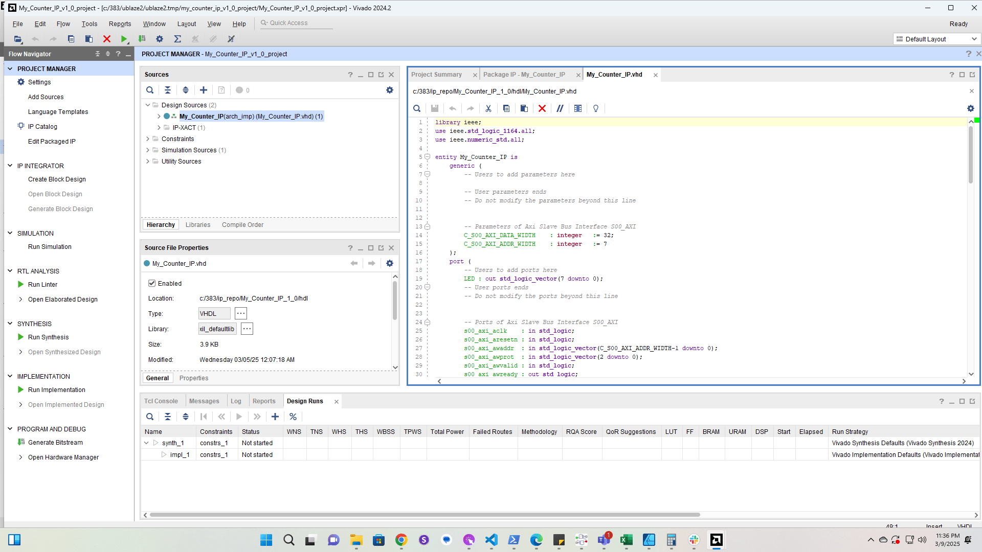Viewport: 982px width, 552px height.
Task: Toggle comment slashes icon in editor toolbar
Action: point(560,108)
